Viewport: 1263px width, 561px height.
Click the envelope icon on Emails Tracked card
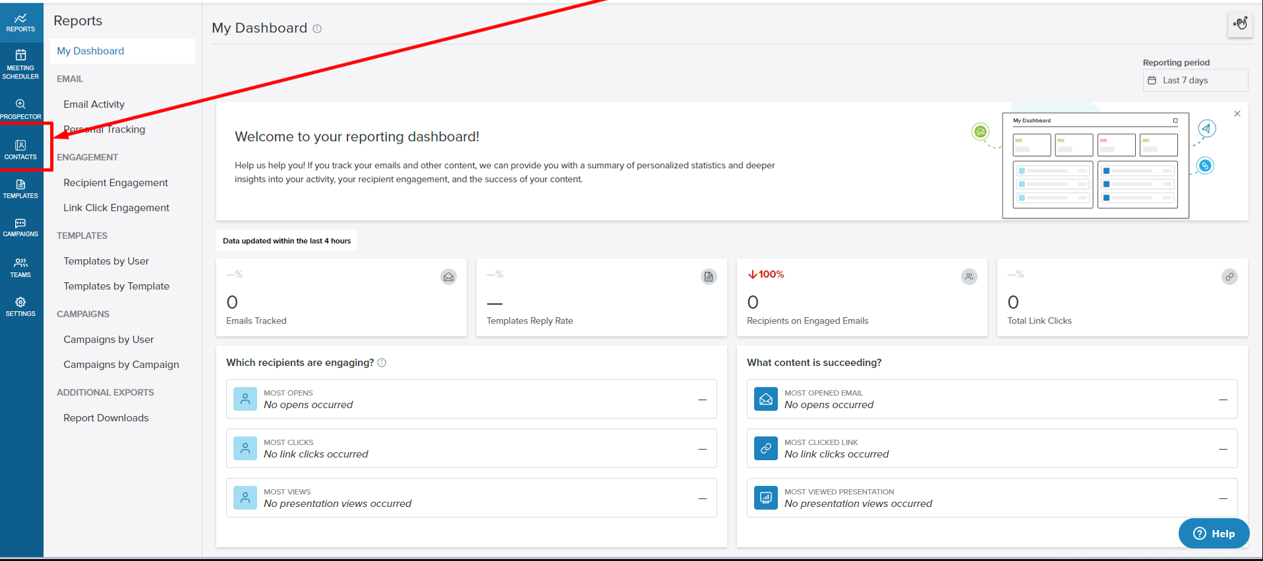[448, 277]
